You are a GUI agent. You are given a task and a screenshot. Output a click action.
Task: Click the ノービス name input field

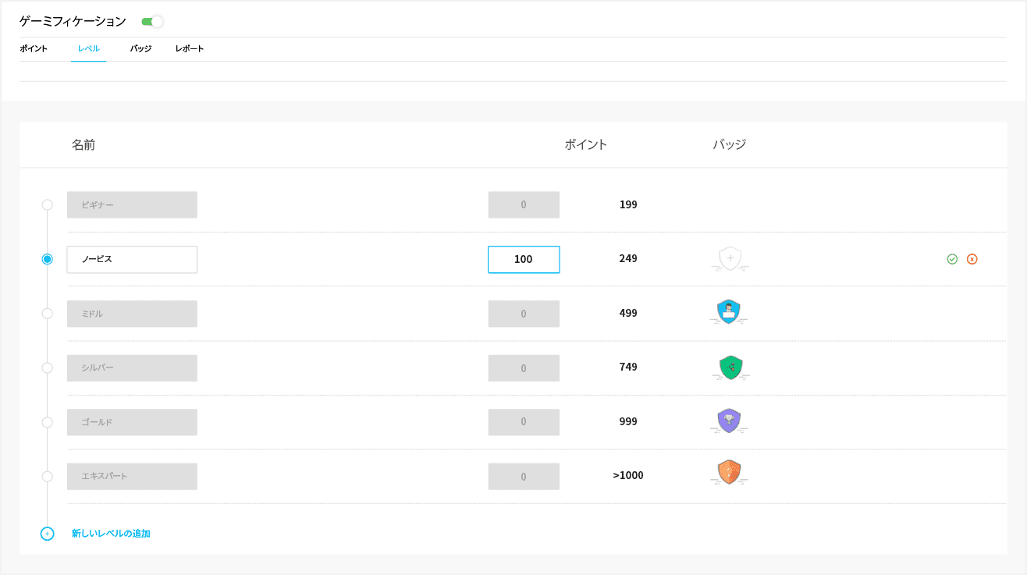tap(132, 259)
